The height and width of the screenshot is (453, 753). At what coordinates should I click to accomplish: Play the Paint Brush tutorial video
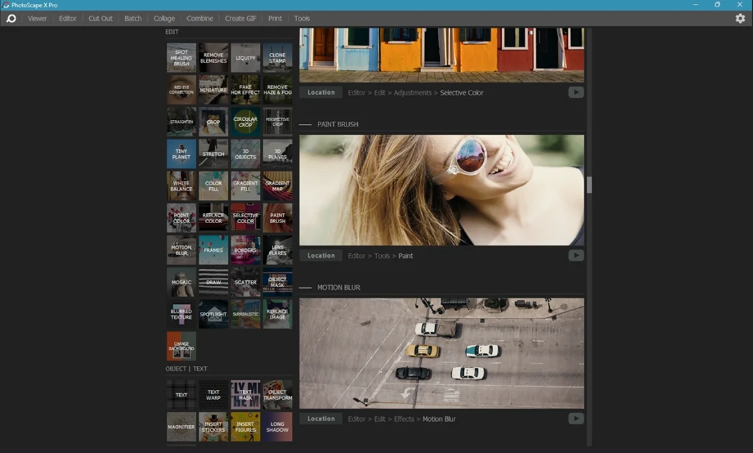click(x=576, y=256)
